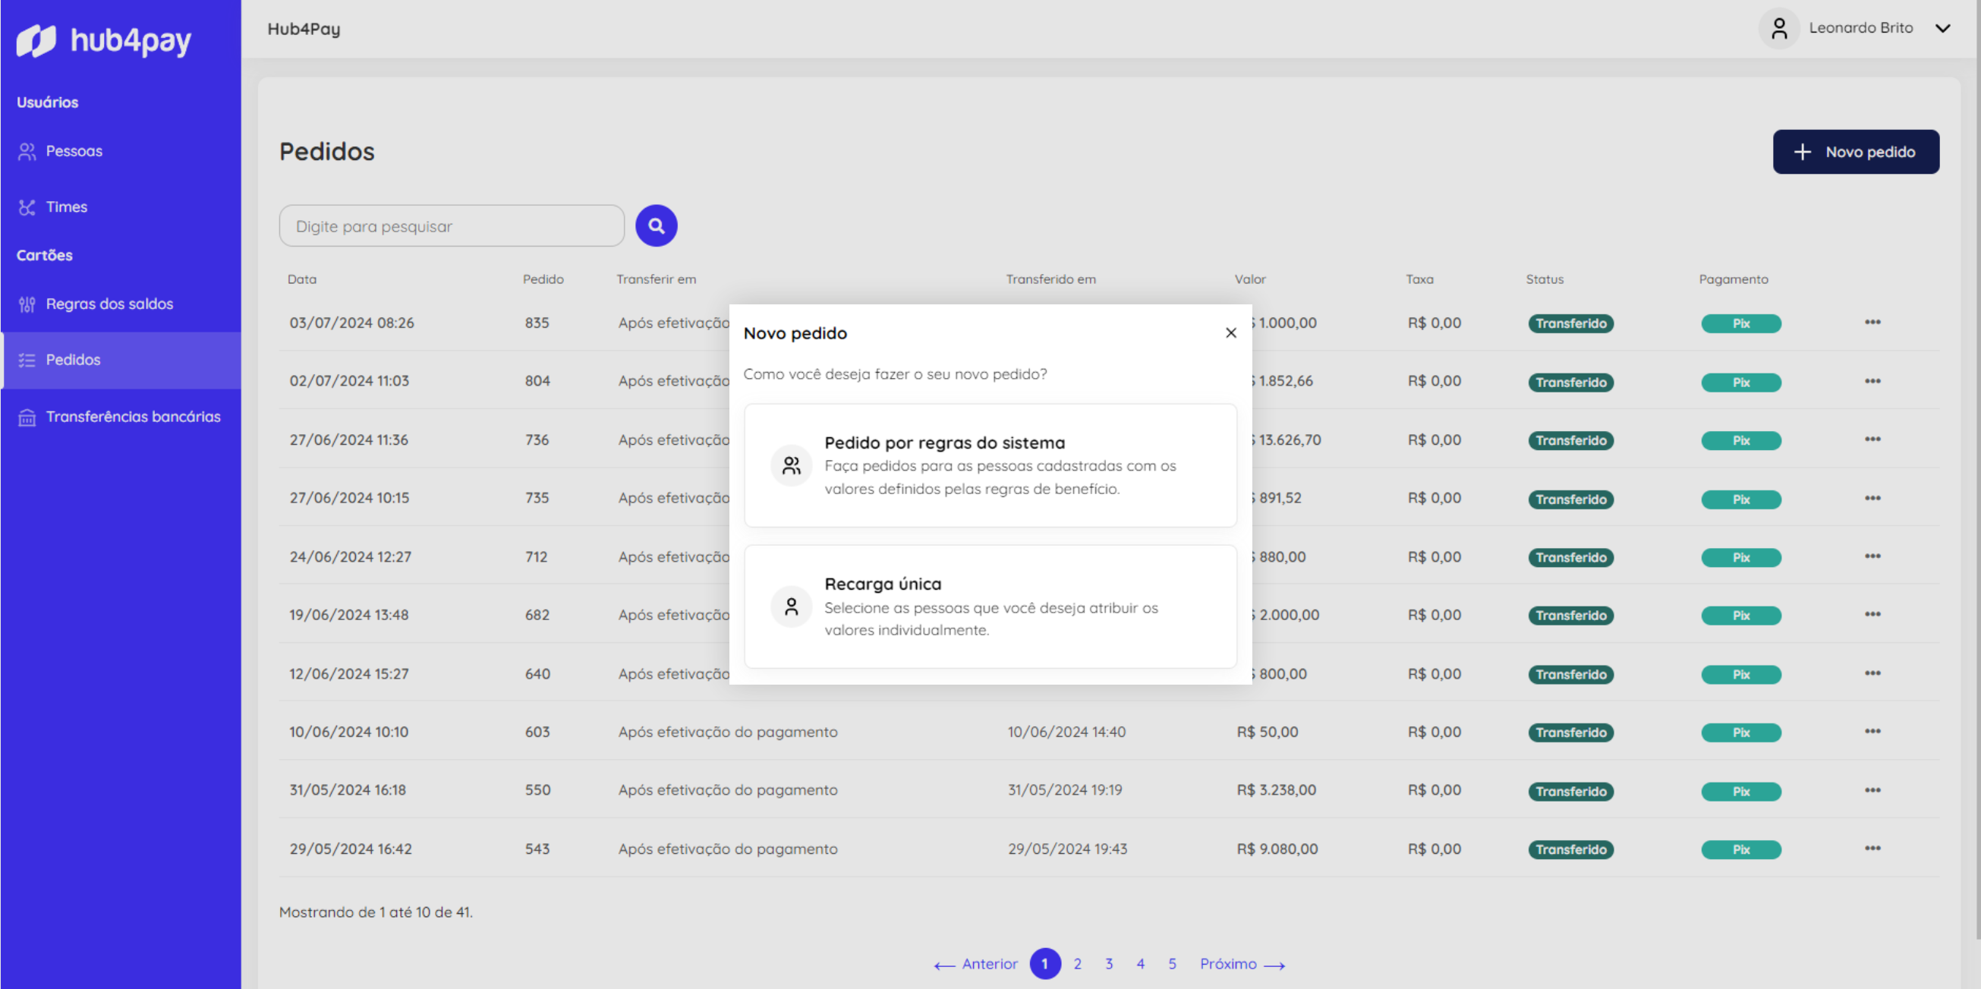
Task: Click Transferir em text for order 603
Action: (x=727, y=732)
